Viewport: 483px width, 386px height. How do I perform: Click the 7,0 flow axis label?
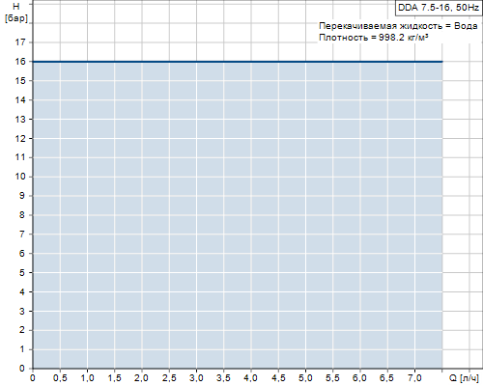(414, 377)
